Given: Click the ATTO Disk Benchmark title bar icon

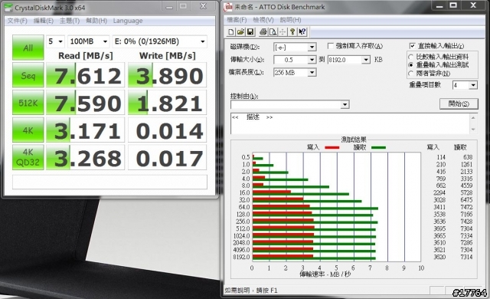Looking at the screenshot, I should (x=229, y=7).
